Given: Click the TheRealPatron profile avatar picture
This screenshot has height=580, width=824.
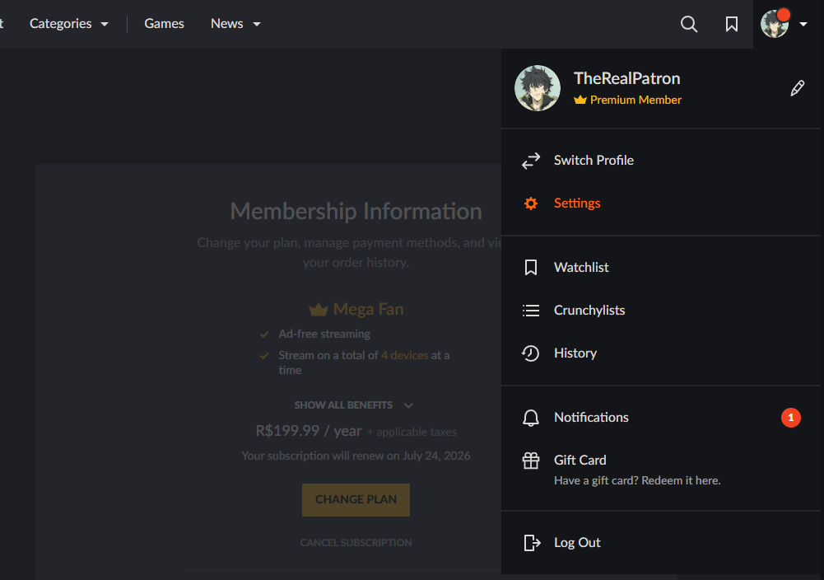Looking at the screenshot, I should (x=538, y=88).
